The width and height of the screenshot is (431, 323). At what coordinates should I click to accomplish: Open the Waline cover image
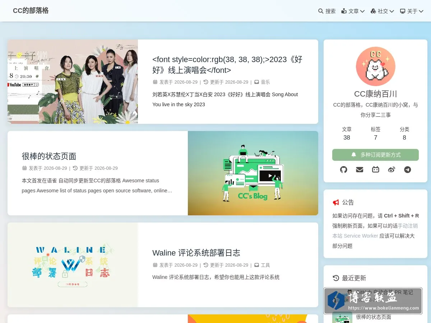[x=73, y=265]
